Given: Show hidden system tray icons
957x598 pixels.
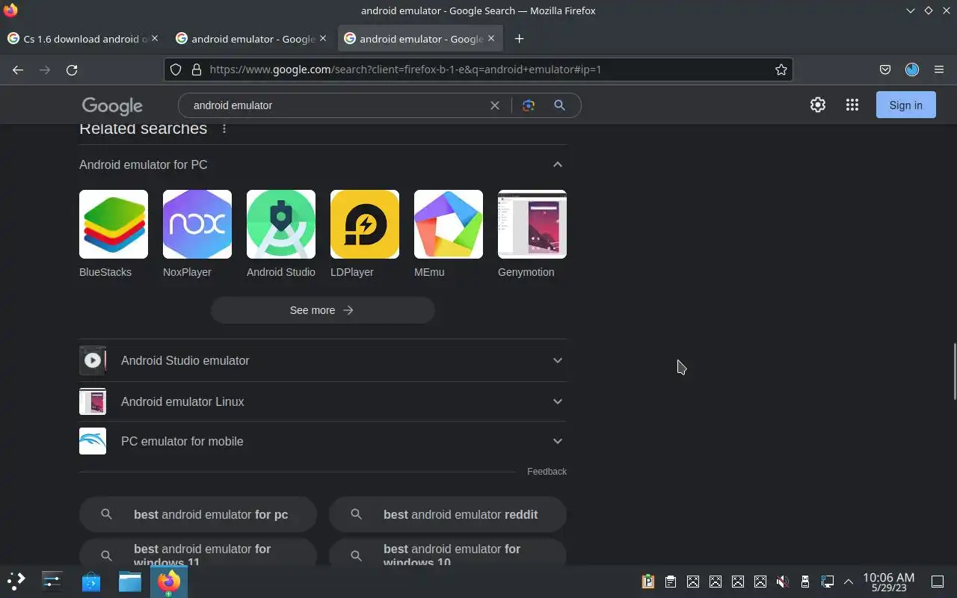Looking at the screenshot, I should (x=849, y=582).
